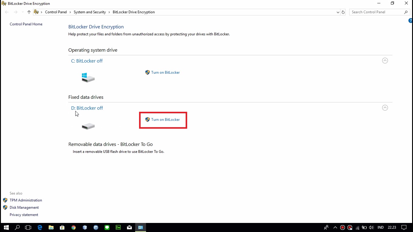Expand the breadcrumb arrow before Control Panel
This screenshot has height=232, width=413.
click(42, 12)
